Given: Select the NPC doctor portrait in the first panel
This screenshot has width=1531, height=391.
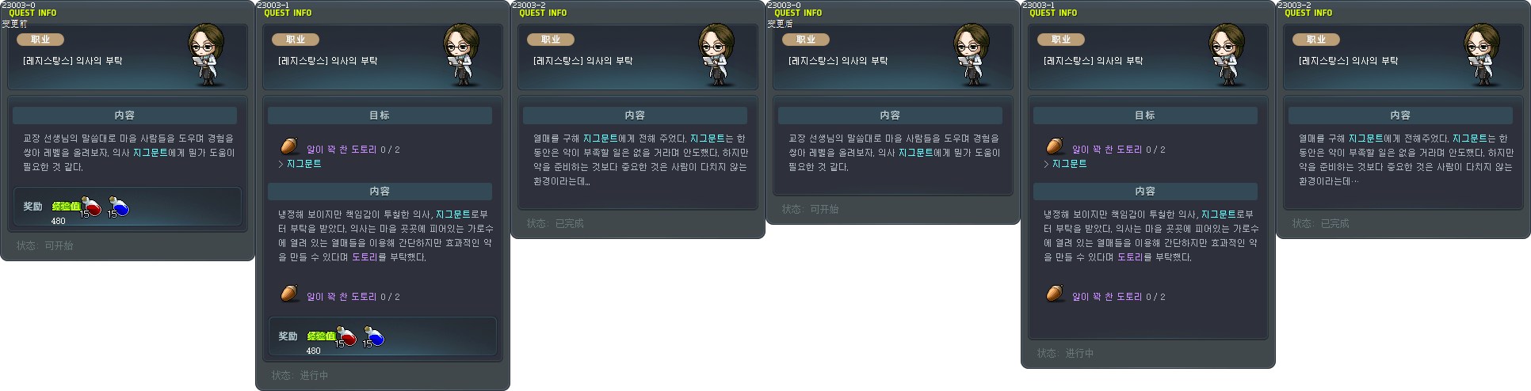Looking at the screenshot, I should point(206,55).
